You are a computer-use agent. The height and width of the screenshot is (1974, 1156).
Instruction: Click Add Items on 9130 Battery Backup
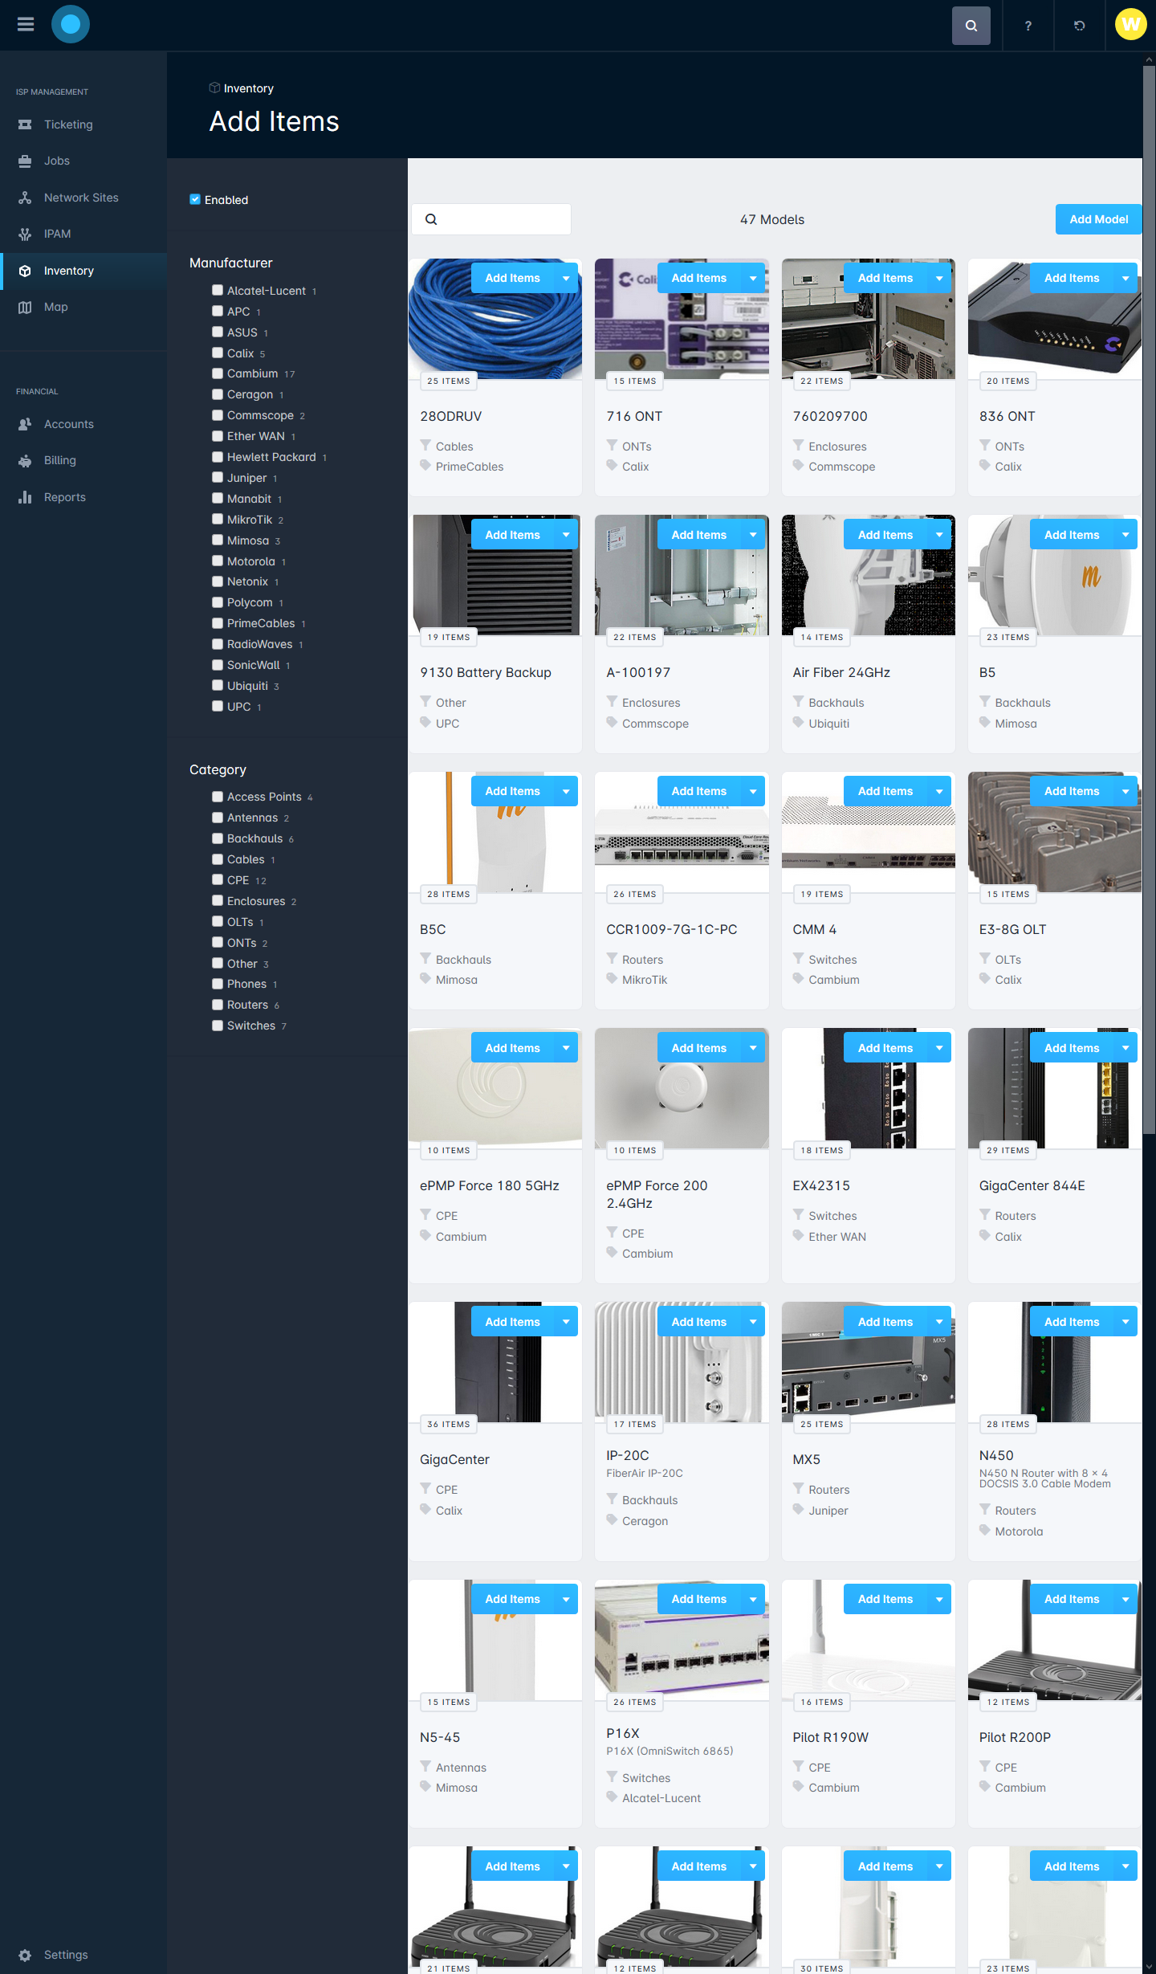512,535
